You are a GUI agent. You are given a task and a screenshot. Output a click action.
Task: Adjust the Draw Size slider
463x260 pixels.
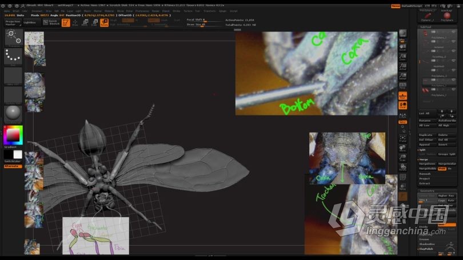coord(205,25)
